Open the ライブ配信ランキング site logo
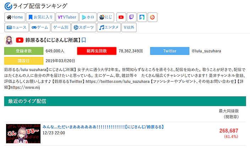This screenshot has width=250, height=150. tap(36, 6)
